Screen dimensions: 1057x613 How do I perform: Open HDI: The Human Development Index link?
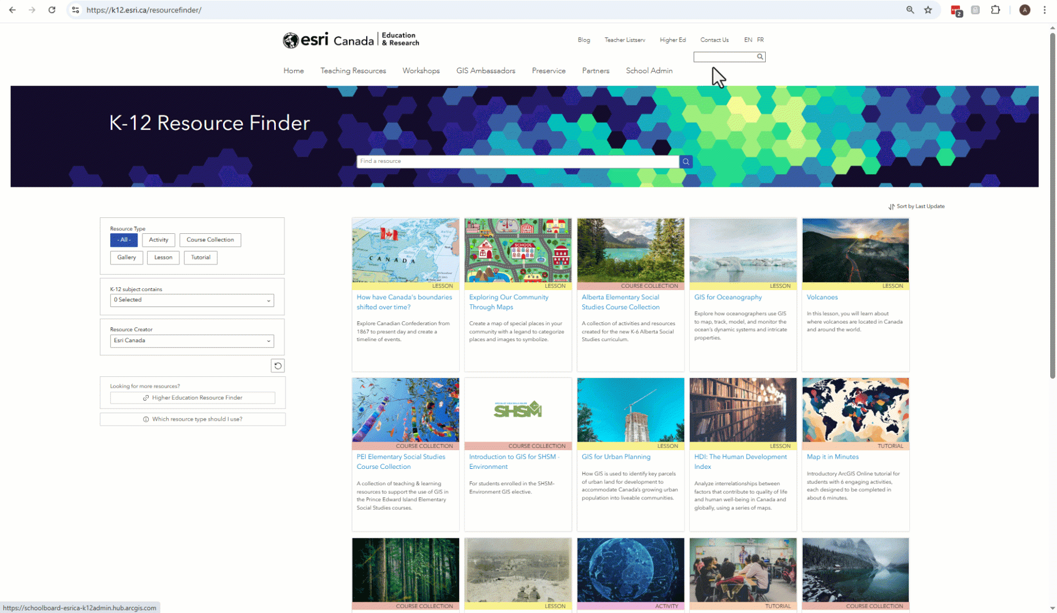coord(740,461)
